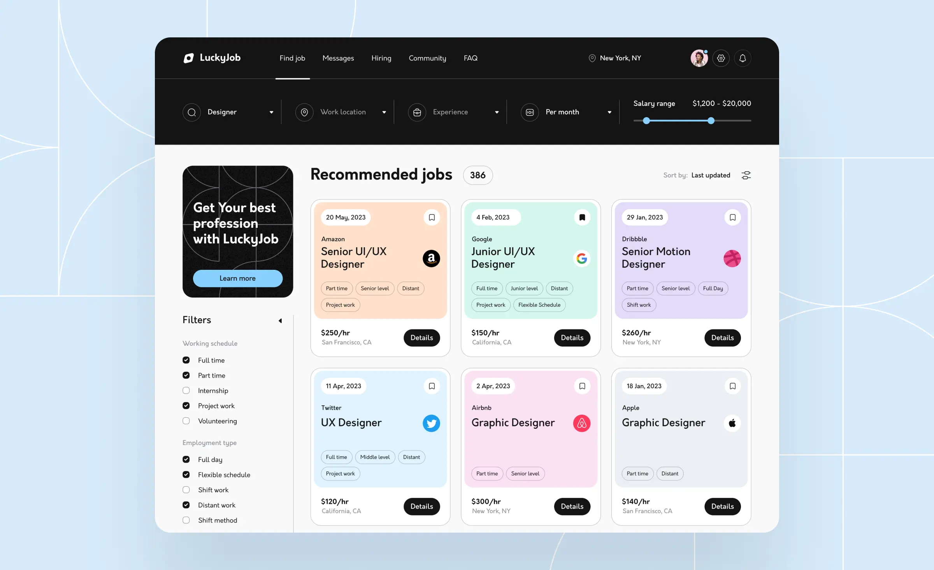Remove bookmark on Google Junior UI/UX Designer job

582,217
